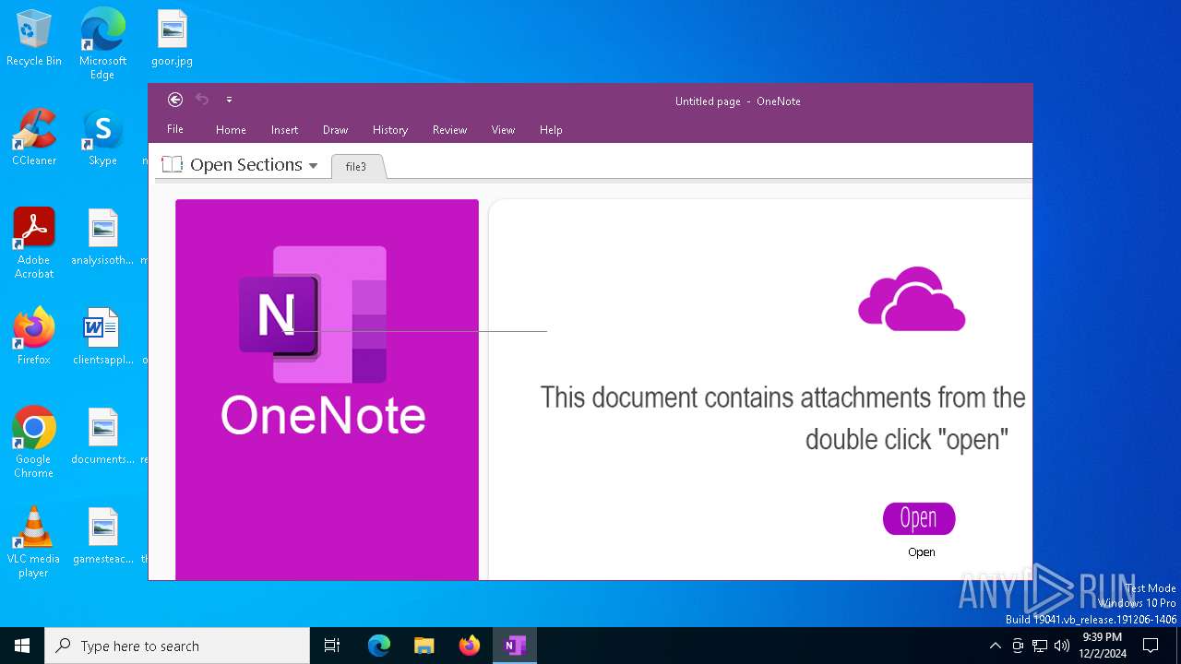Expand the Open Sections notebook dropdown
This screenshot has width=1181, height=664.
[313, 166]
